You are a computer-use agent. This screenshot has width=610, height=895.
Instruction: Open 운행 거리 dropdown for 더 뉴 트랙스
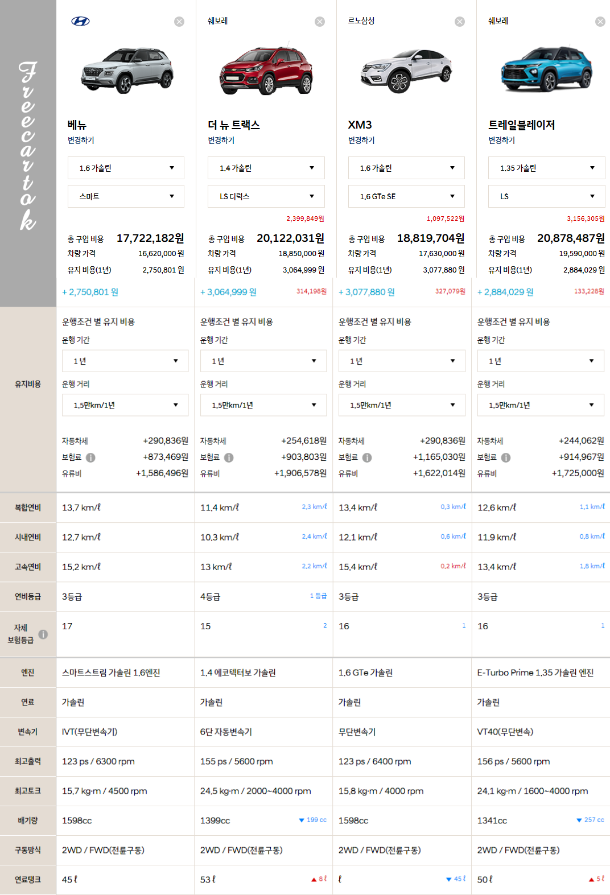tap(263, 405)
